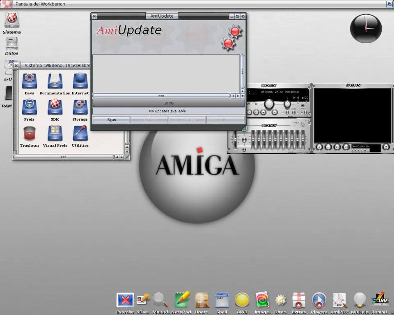The width and height of the screenshot is (394, 315).
Task: Click the SEL button in playlist window
Action: click(337, 147)
